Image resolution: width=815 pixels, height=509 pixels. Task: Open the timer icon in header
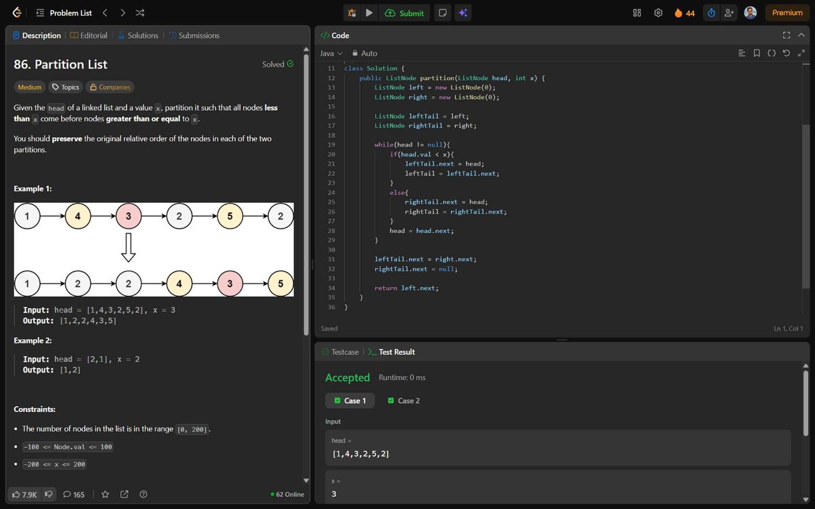coord(711,13)
